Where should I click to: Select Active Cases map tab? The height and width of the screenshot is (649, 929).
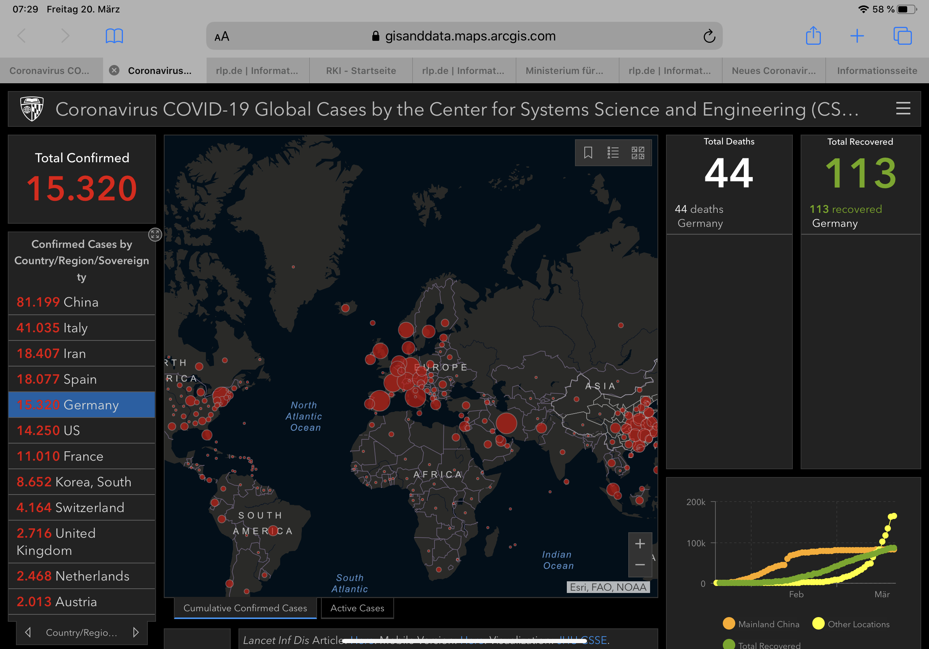click(357, 608)
